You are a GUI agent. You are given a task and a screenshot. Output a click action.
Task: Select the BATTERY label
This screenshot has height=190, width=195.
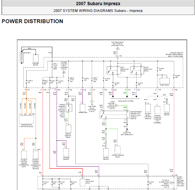tap(28, 53)
